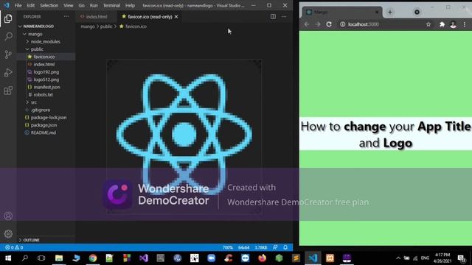Screen dimensions: 472x265
Task: Open the Run menu
Action: (94, 5)
